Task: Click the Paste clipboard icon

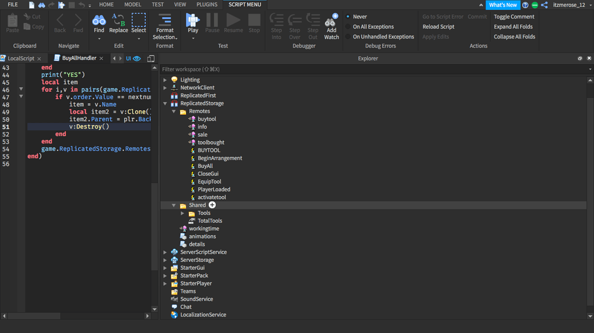Action: (x=12, y=21)
